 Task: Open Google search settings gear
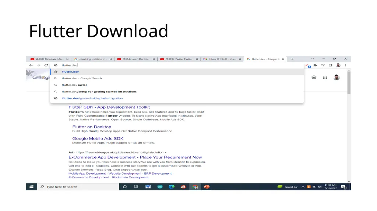(x=314, y=77)
